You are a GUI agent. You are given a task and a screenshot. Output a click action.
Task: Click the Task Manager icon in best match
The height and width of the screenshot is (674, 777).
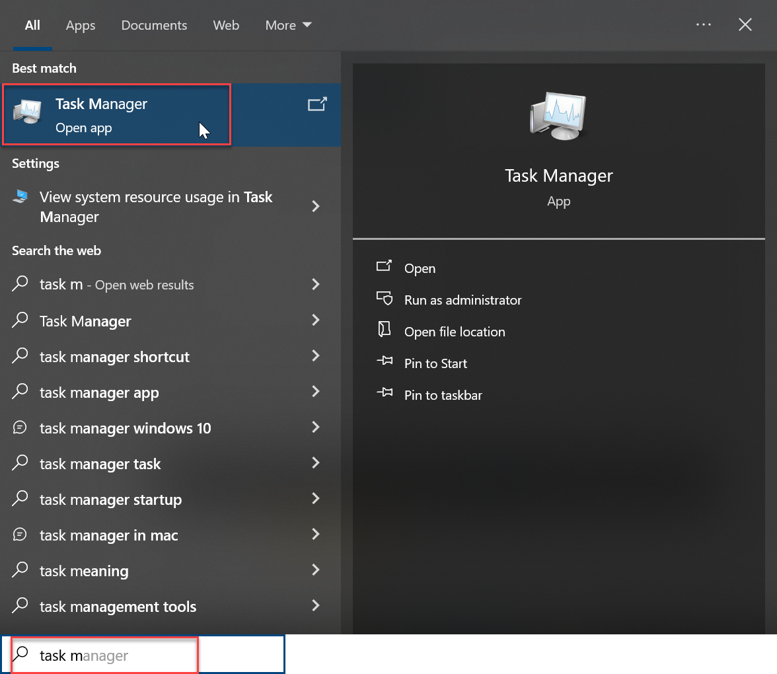pos(28,112)
